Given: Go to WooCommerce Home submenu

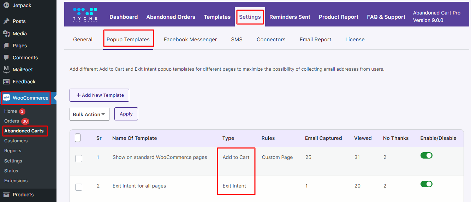Looking at the screenshot, I should coord(11,111).
